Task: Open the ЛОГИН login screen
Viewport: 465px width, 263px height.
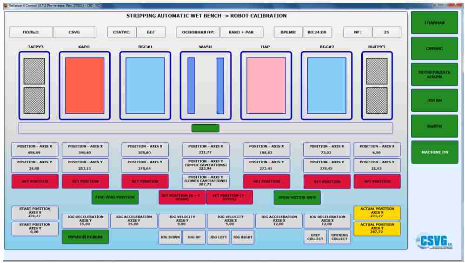Action: click(x=434, y=100)
